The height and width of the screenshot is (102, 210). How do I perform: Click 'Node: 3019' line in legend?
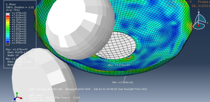(14, 65)
